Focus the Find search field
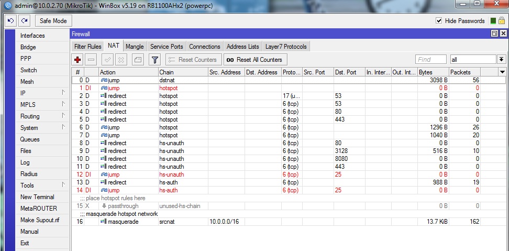This screenshot has height=251, width=509. 431,59
